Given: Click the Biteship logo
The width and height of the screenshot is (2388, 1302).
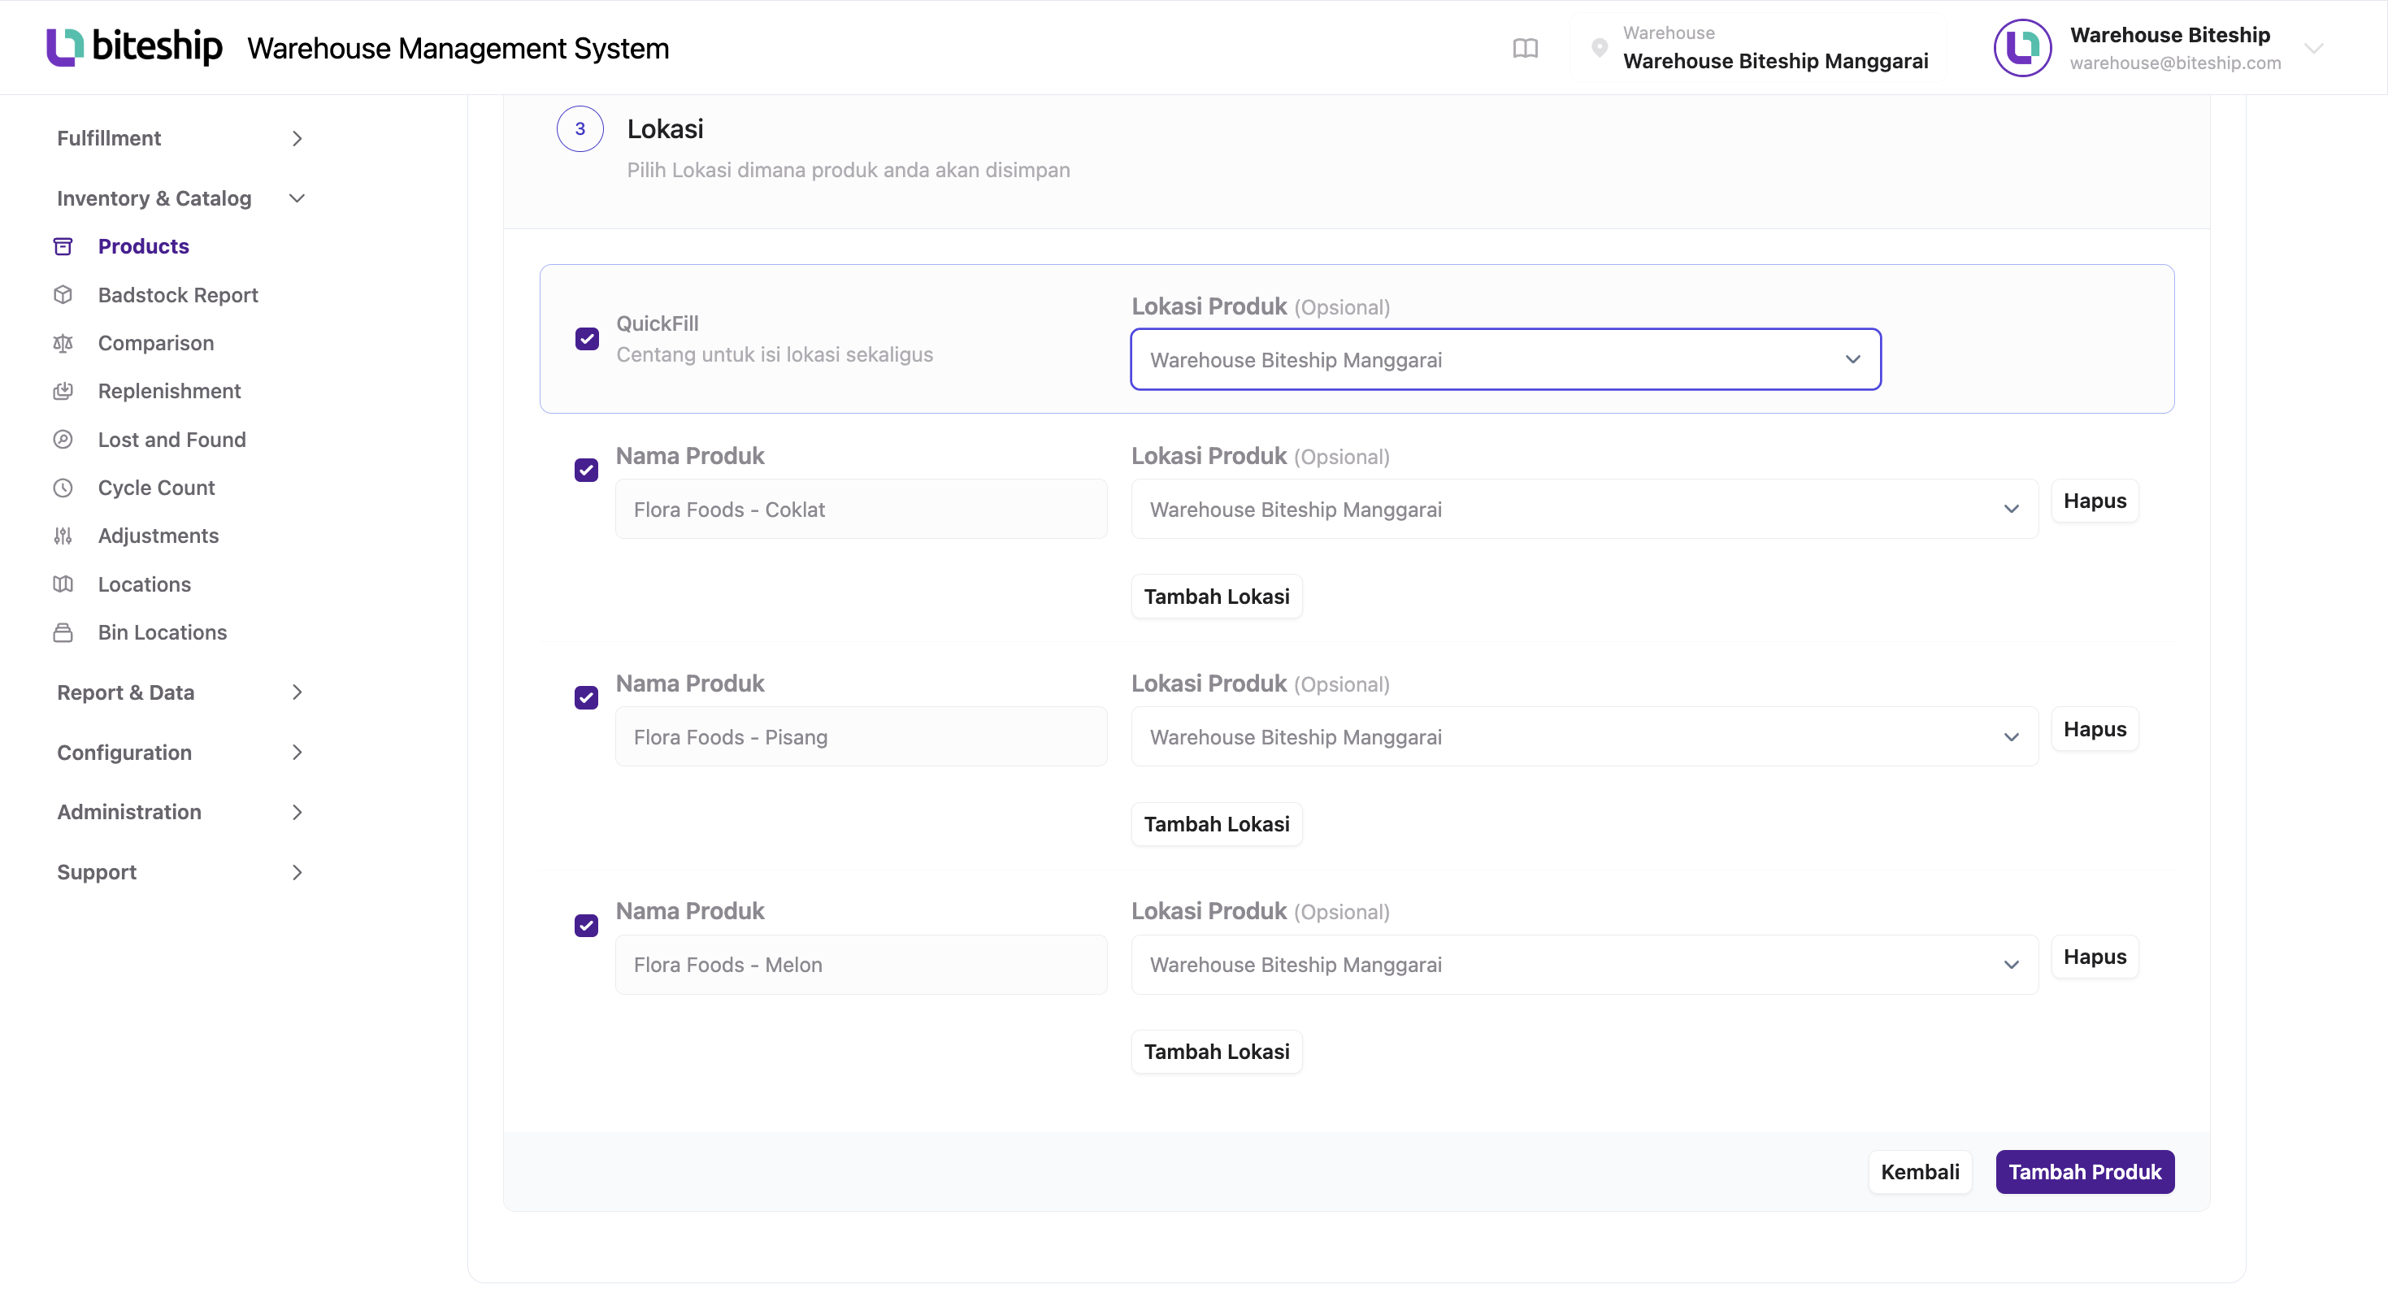Looking at the screenshot, I should 134,46.
